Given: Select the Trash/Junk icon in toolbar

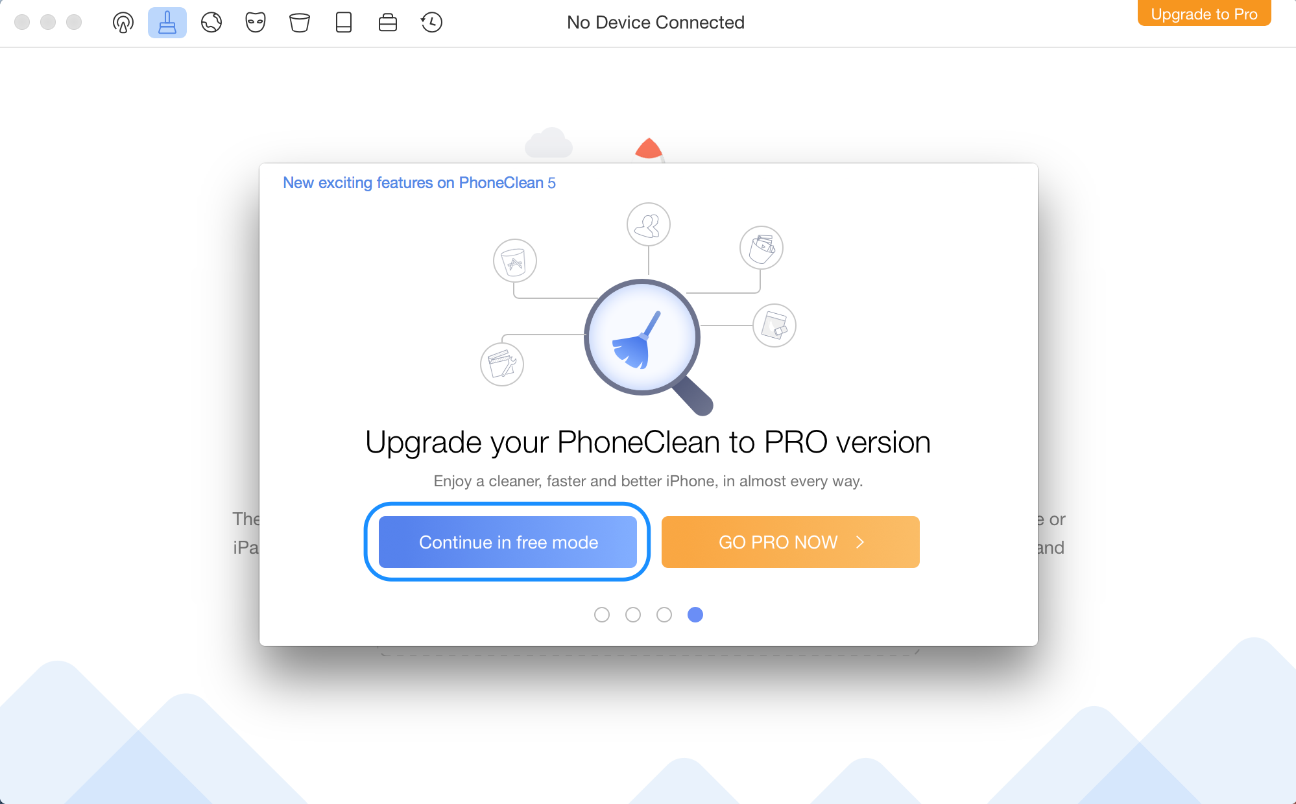Looking at the screenshot, I should (299, 20).
